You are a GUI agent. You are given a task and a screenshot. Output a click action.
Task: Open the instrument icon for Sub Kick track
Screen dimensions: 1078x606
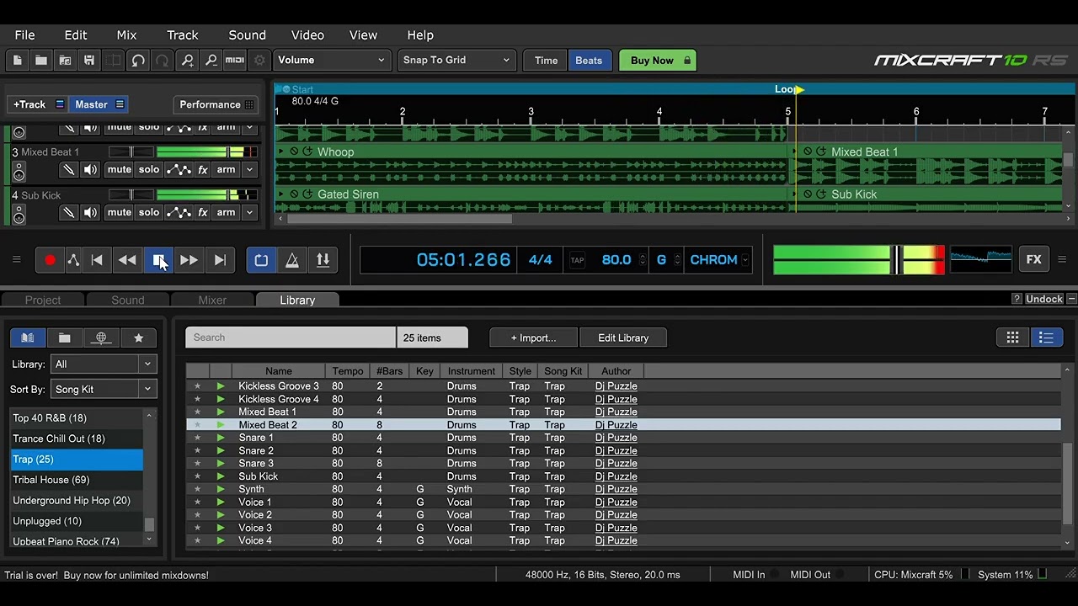click(x=19, y=216)
